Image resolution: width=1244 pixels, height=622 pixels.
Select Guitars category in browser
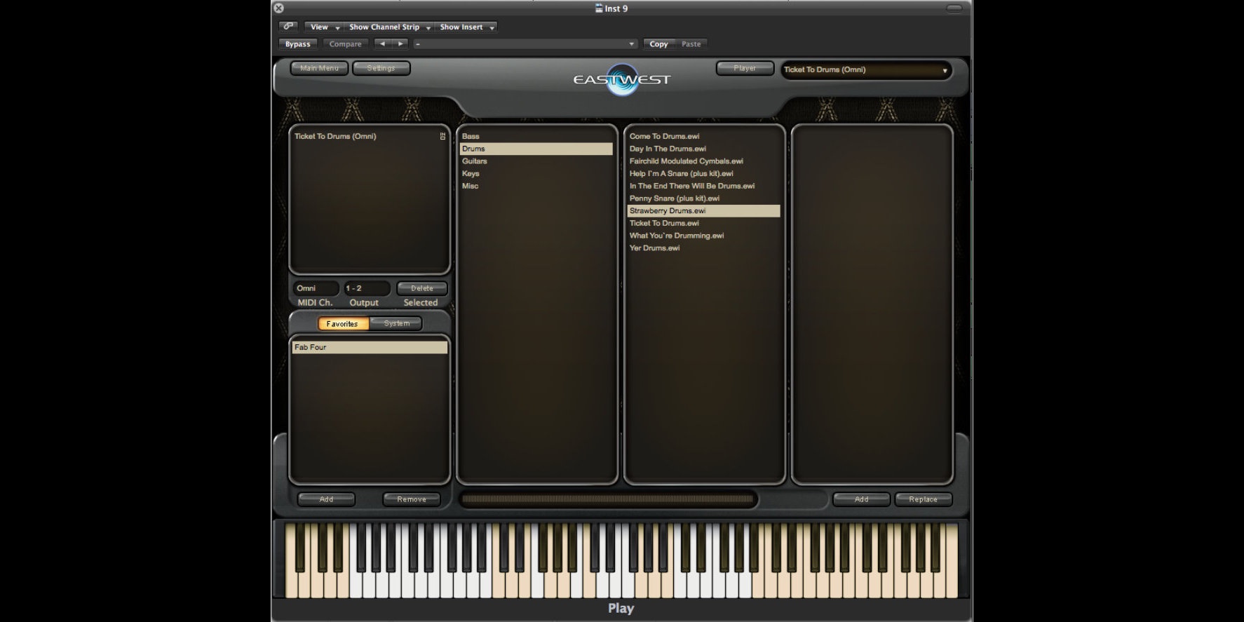[475, 161]
